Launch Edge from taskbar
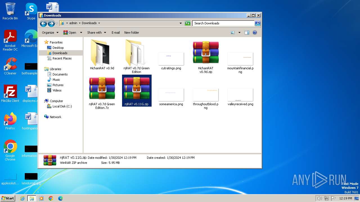 pos(60,198)
